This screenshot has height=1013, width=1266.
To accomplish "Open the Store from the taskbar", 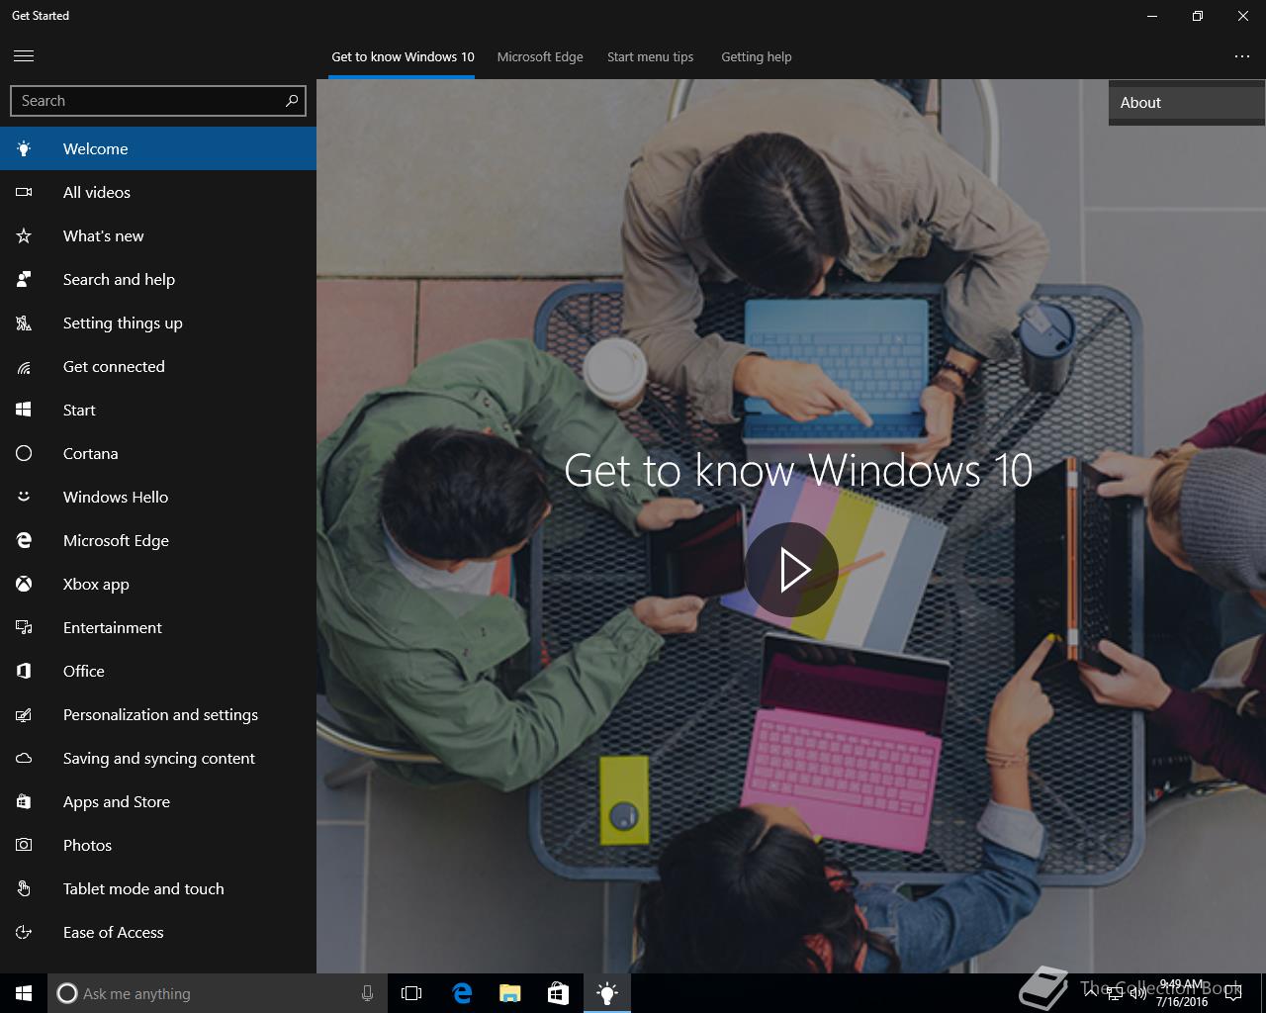I will pyautogui.click(x=558, y=993).
